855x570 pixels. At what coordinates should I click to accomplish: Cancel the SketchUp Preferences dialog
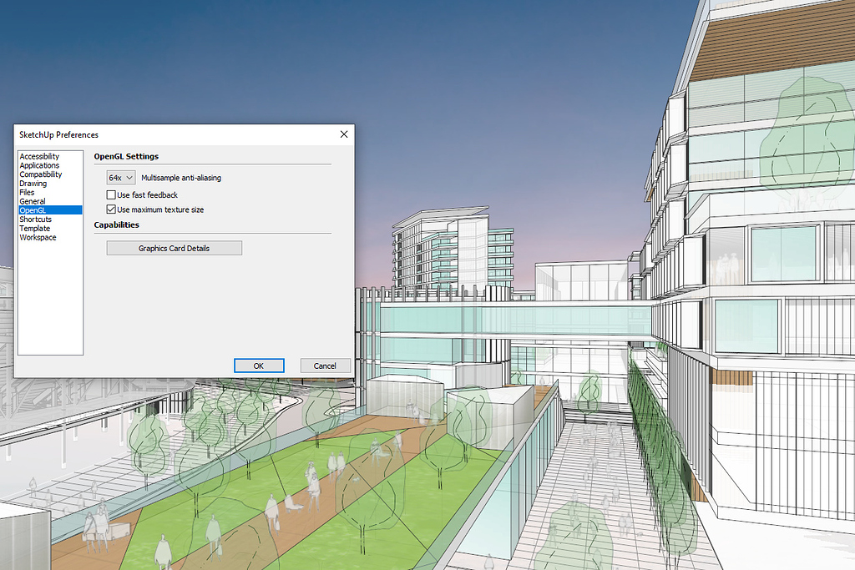[x=325, y=366]
